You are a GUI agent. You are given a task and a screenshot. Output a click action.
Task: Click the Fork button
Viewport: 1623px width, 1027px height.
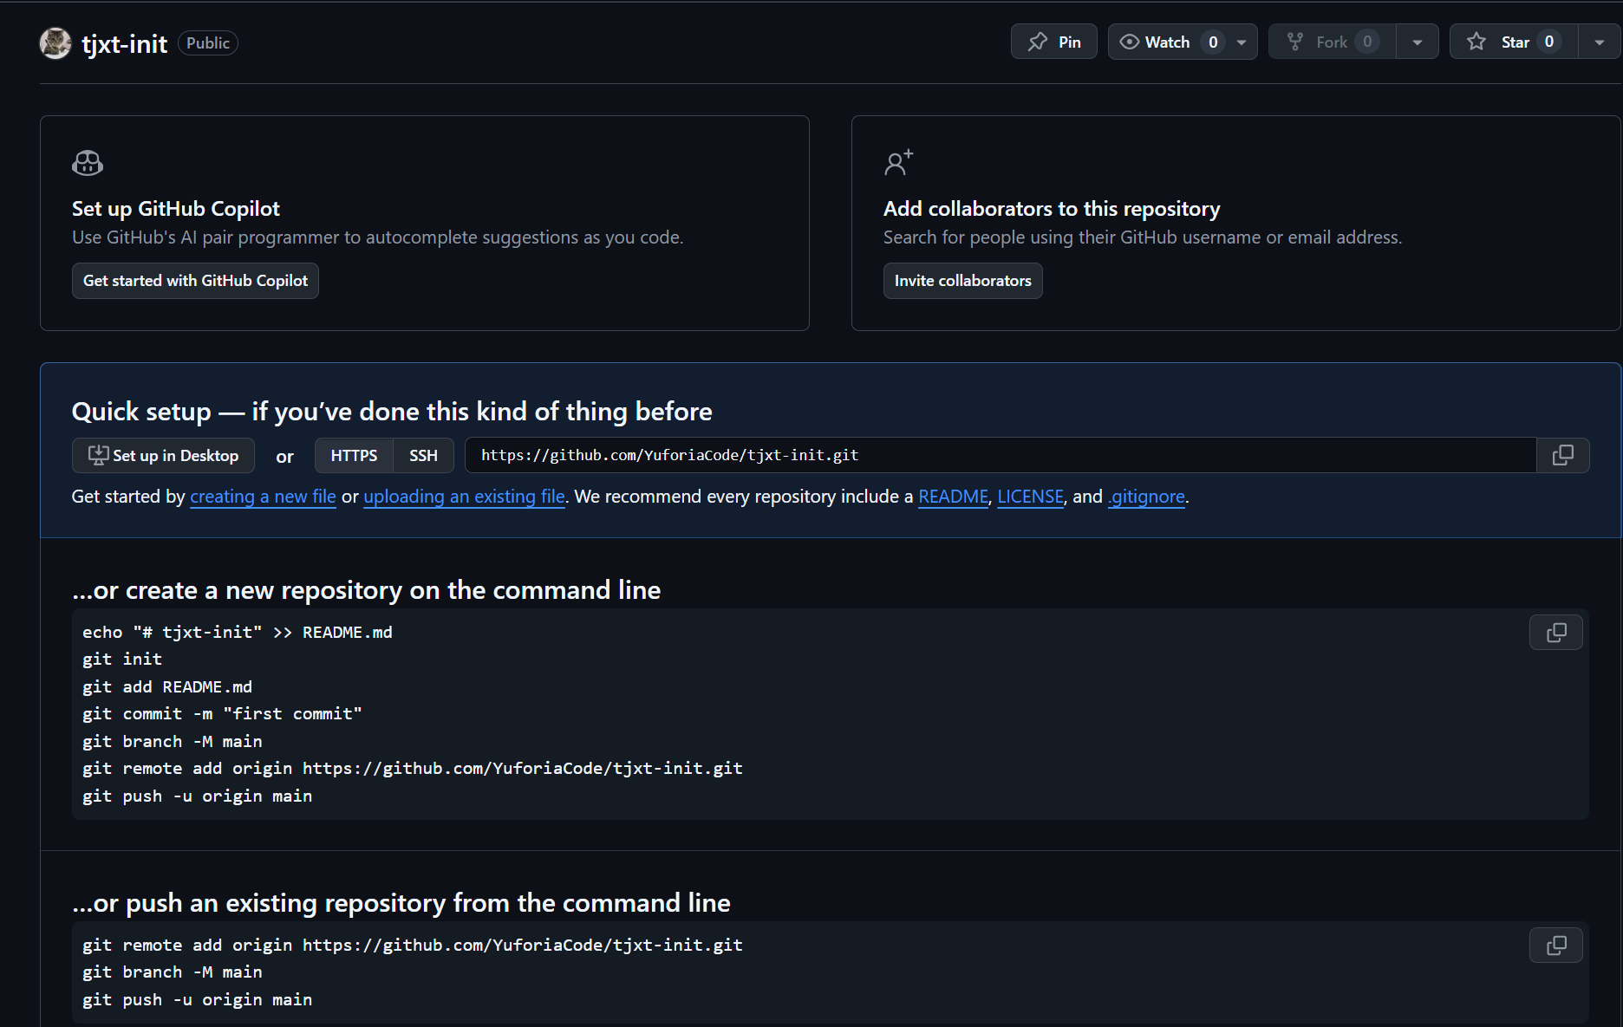tap(1333, 42)
